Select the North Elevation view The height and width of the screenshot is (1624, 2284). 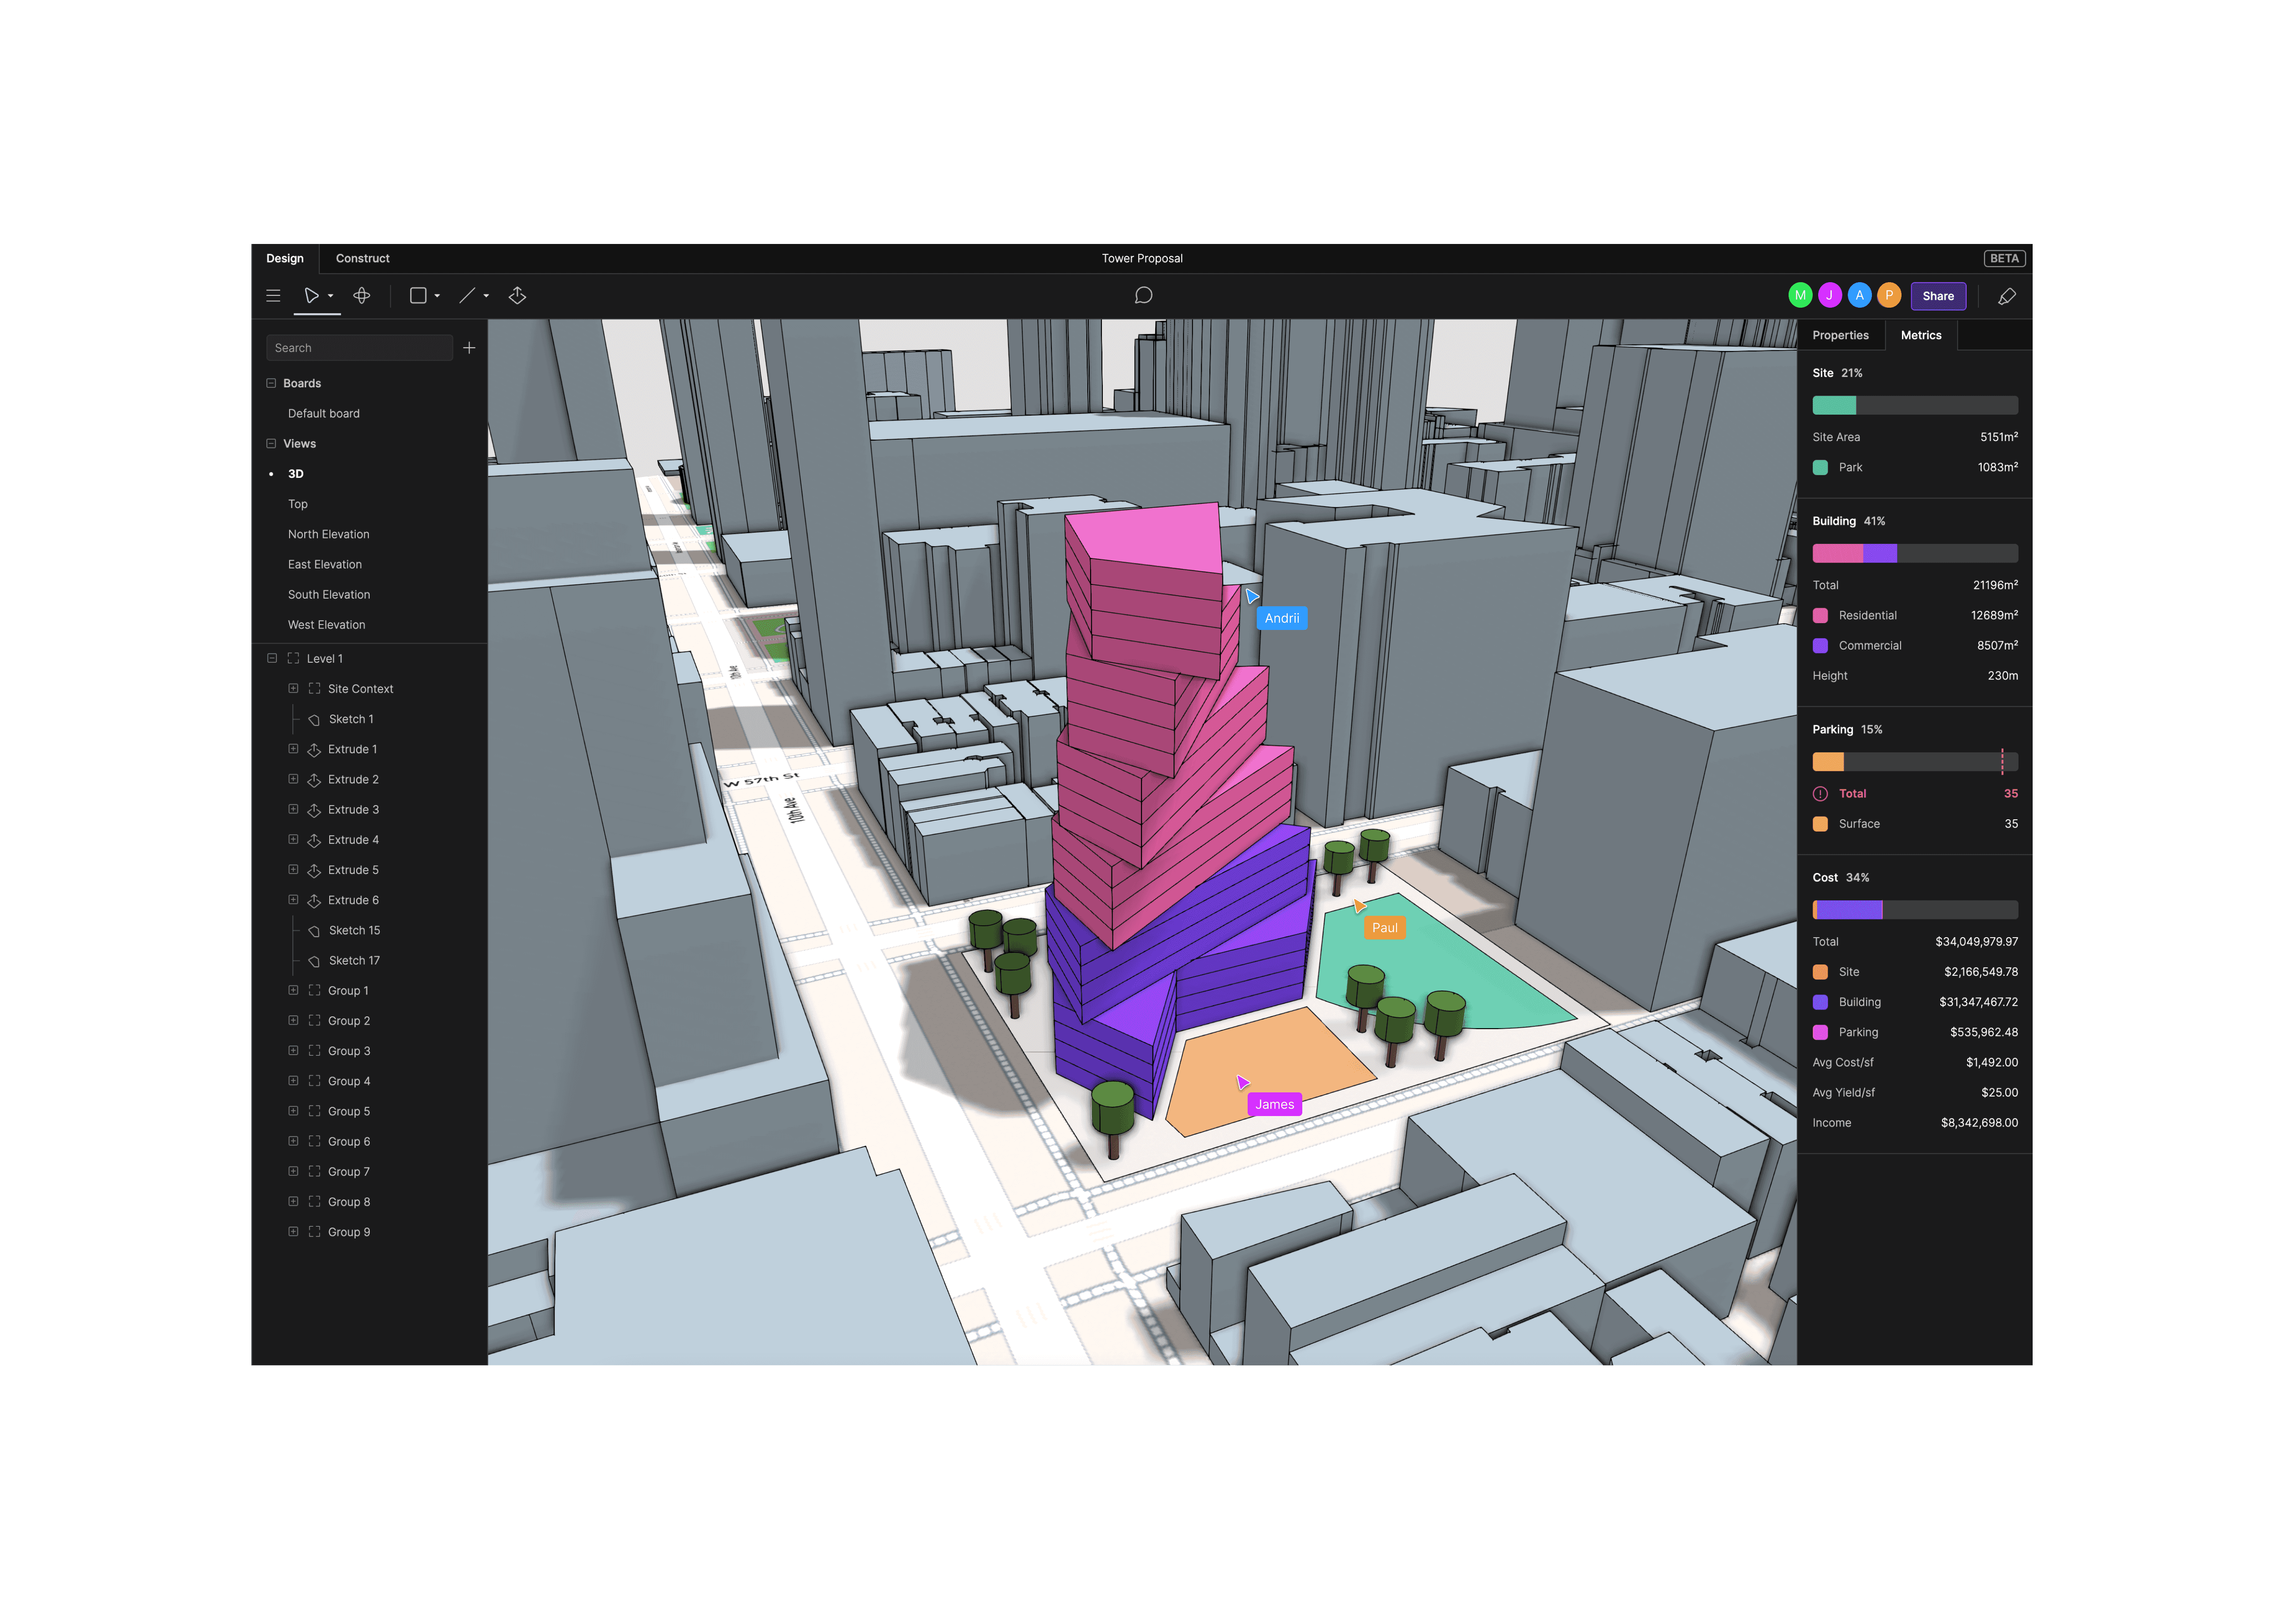click(x=328, y=534)
